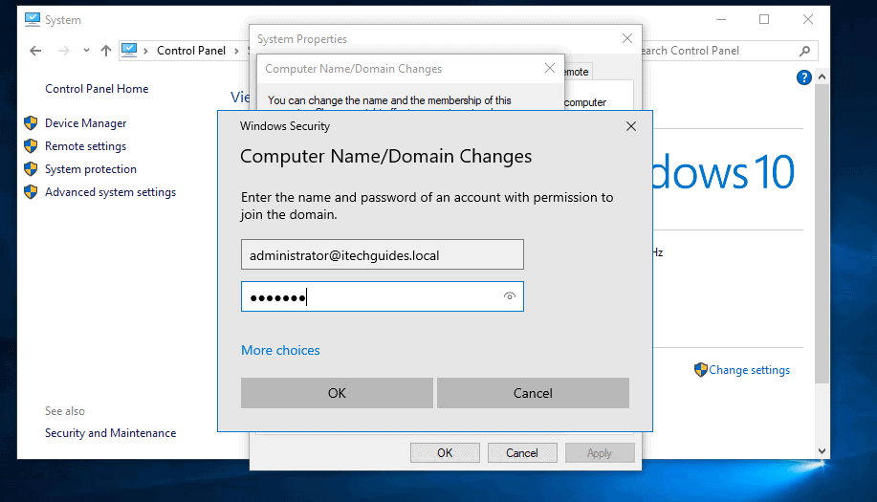Open System protection link

tap(91, 169)
